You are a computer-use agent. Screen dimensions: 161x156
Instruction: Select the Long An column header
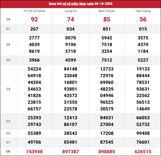[71, 11]
